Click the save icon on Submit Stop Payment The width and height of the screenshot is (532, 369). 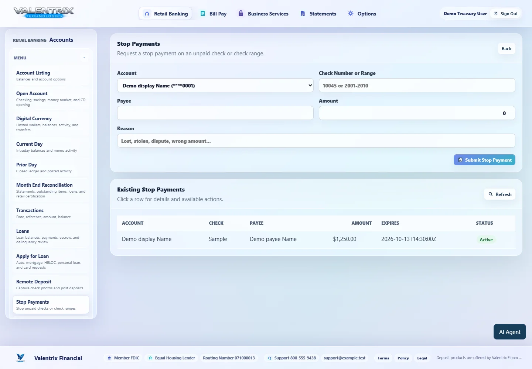point(460,160)
